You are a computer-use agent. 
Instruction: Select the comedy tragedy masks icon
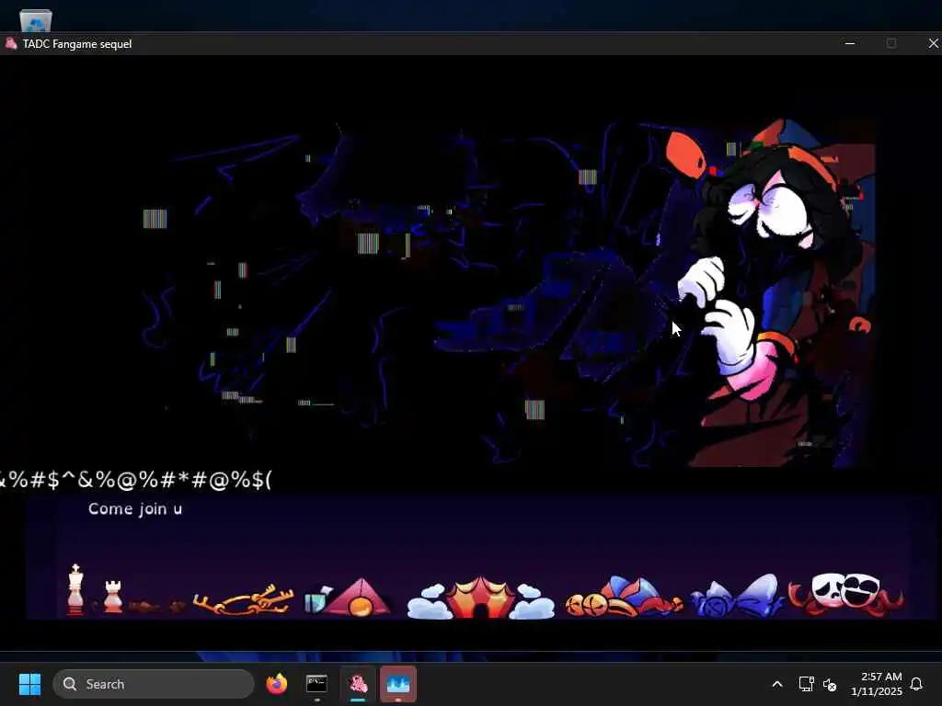[x=845, y=595]
